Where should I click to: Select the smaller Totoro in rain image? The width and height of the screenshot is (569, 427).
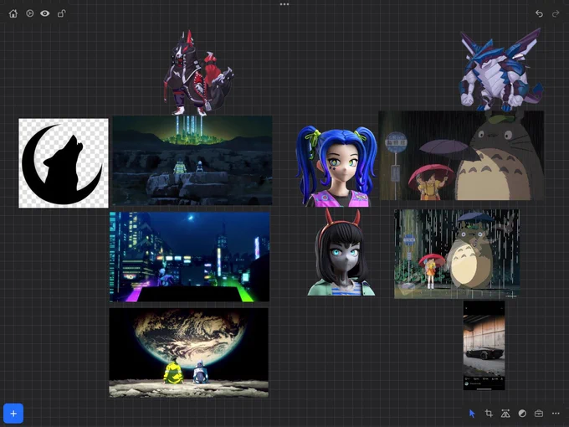(457, 254)
